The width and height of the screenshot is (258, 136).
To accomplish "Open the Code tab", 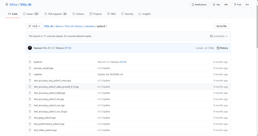I will 13,14.
